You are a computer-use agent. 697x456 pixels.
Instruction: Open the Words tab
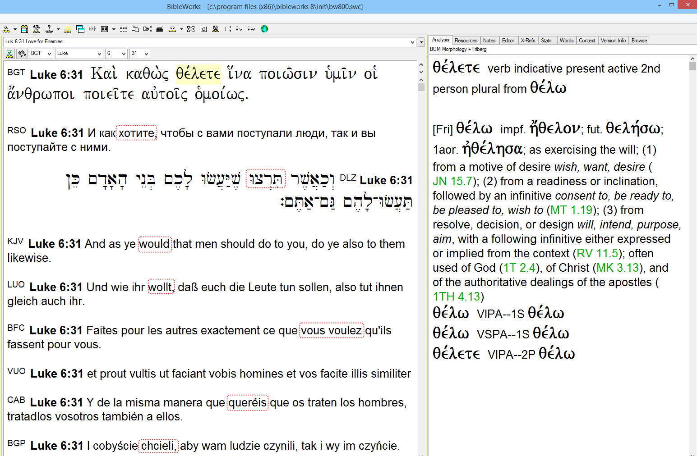567,41
